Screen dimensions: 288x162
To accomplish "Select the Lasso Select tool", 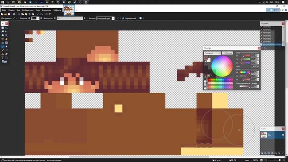I will (3, 31).
